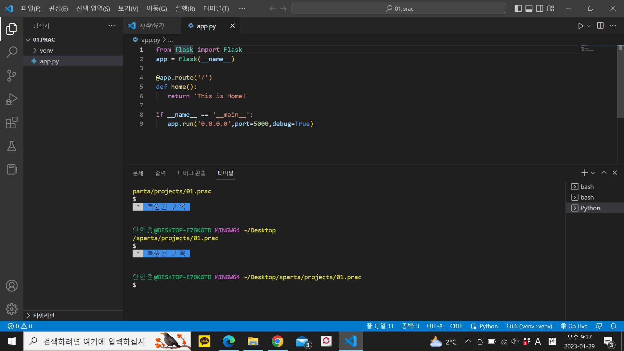The image size is (624, 351).
Task: Select the Terminal panel tab (터미널)
Action: click(226, 173)
